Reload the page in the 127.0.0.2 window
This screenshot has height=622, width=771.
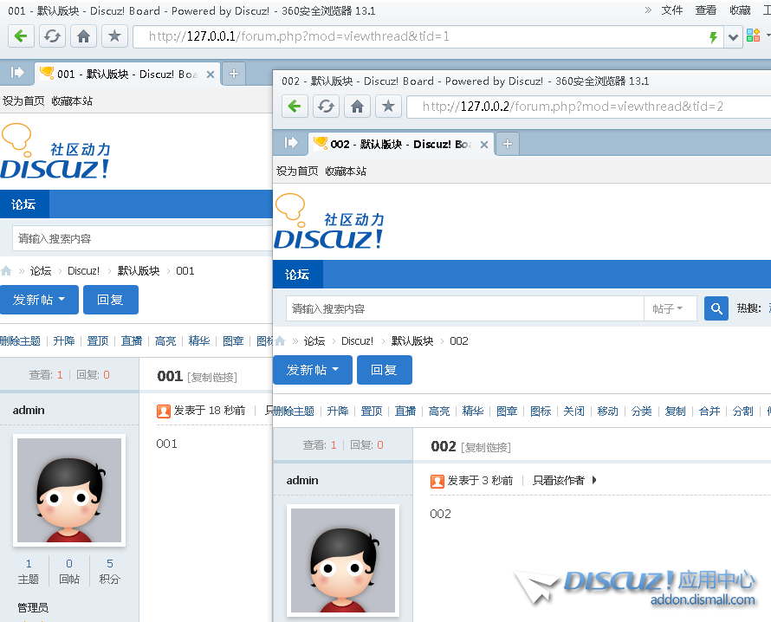[x=326, y=107]
